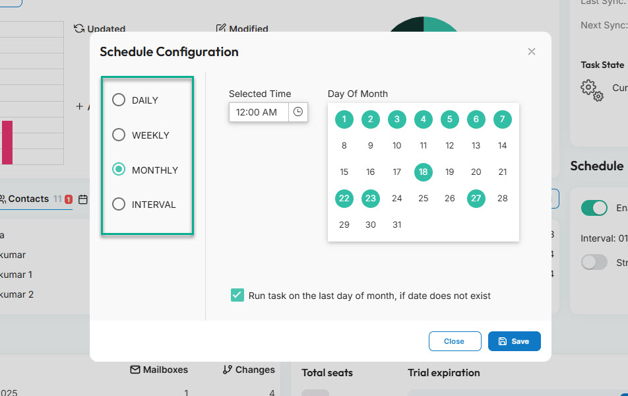The height and width of the screenshot is (396, 628).
Task: Open the time picker via the clock icon
Action: pyautogui.click(x=298, y=112)
